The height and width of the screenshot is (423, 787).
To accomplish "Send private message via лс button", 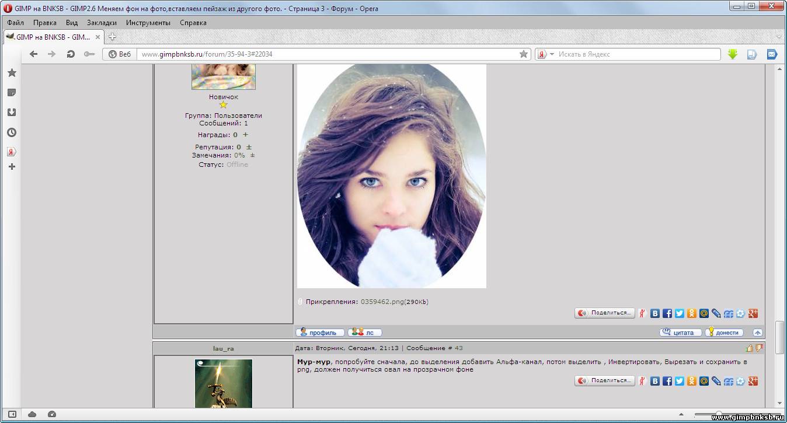I will point(365,333).
